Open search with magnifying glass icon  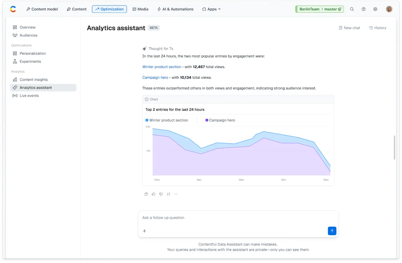(x=352, y=9)
